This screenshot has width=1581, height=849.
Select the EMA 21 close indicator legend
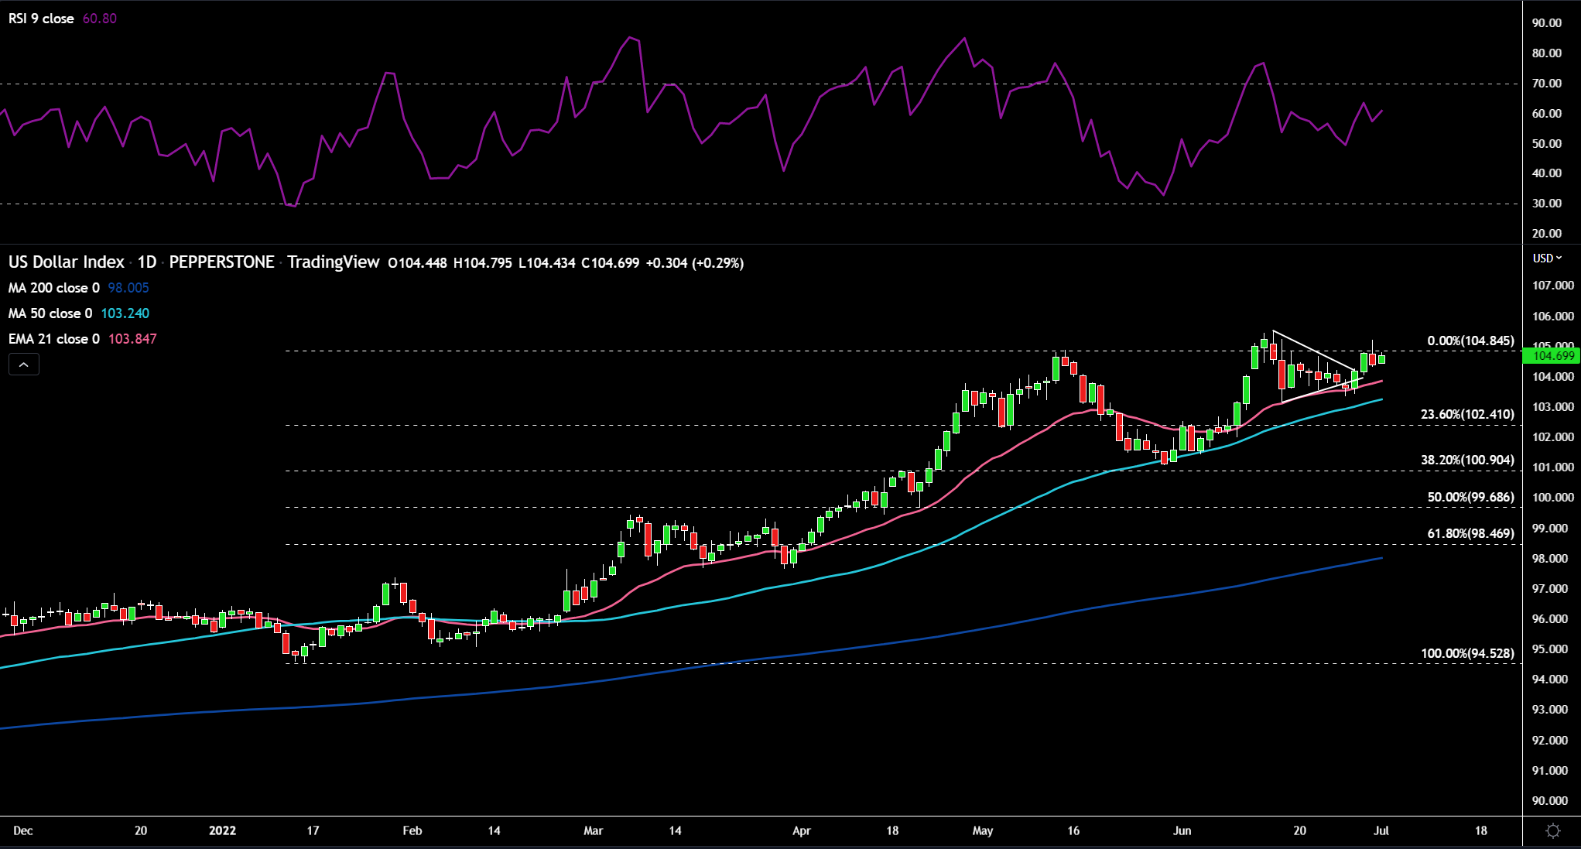[x=54, y=339]
